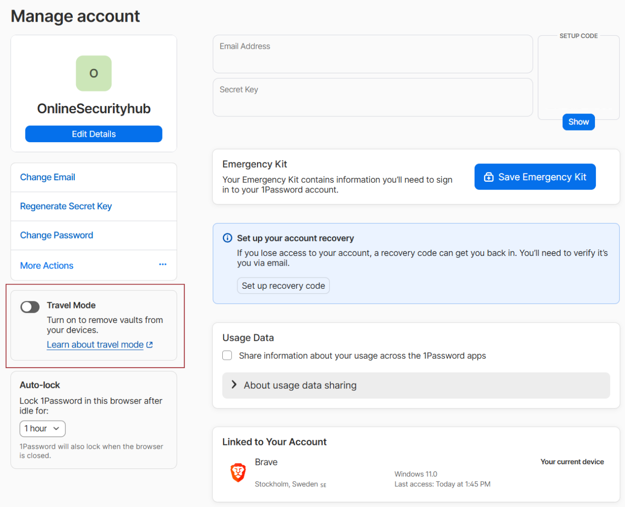Click the Brave browser lion icon
This screenshot has height=507, width=625.
[x=238, y=472]
